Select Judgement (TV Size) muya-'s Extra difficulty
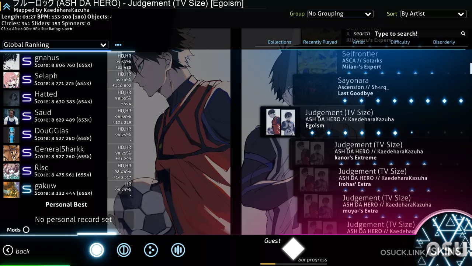The height and width of the screenshot is (266, 472). click(x=385, y=208)
